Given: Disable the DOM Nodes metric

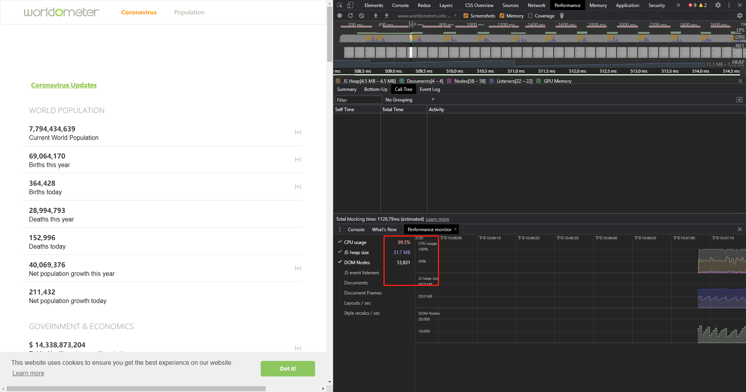Looking at the screenshot, I should pyautogui.click(x=340, y=262).
